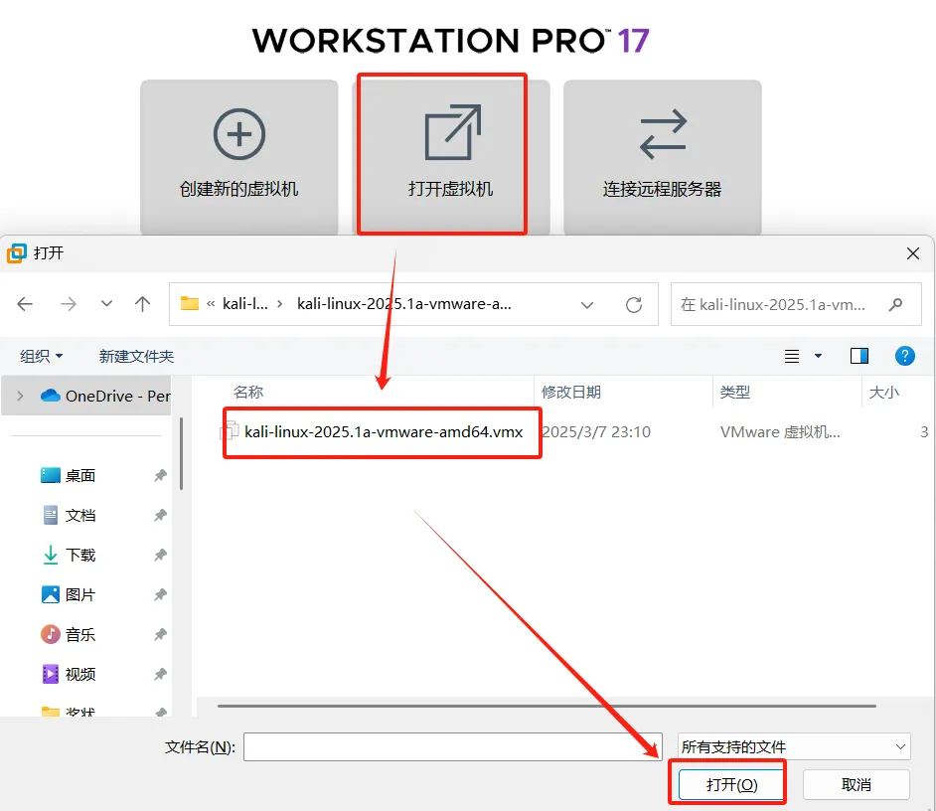
Task: Click the 打开(O) button
Action: coord(732,784)
